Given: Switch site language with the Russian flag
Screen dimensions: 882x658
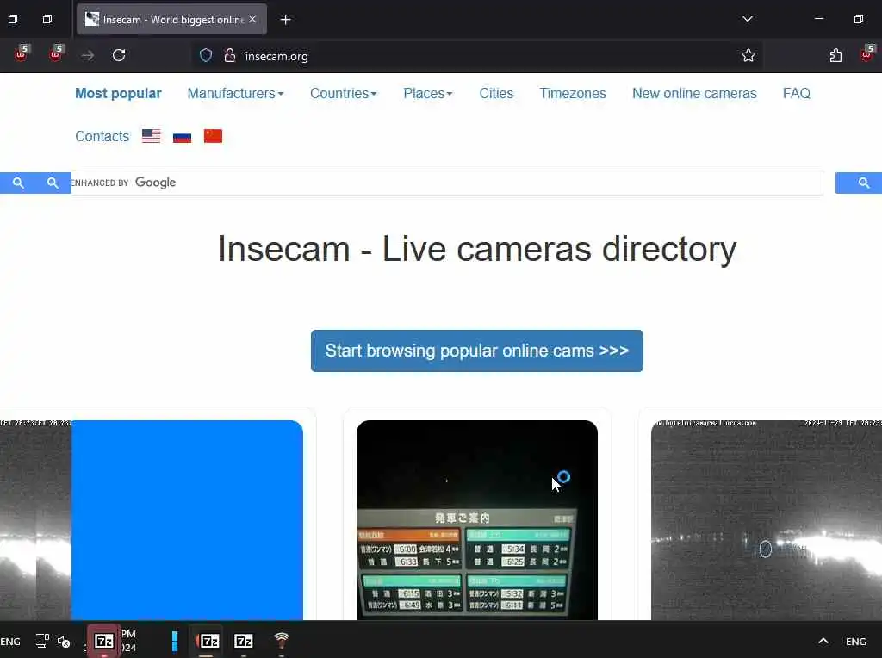Looking at the screenshot, I should click(x=182, y=136).
